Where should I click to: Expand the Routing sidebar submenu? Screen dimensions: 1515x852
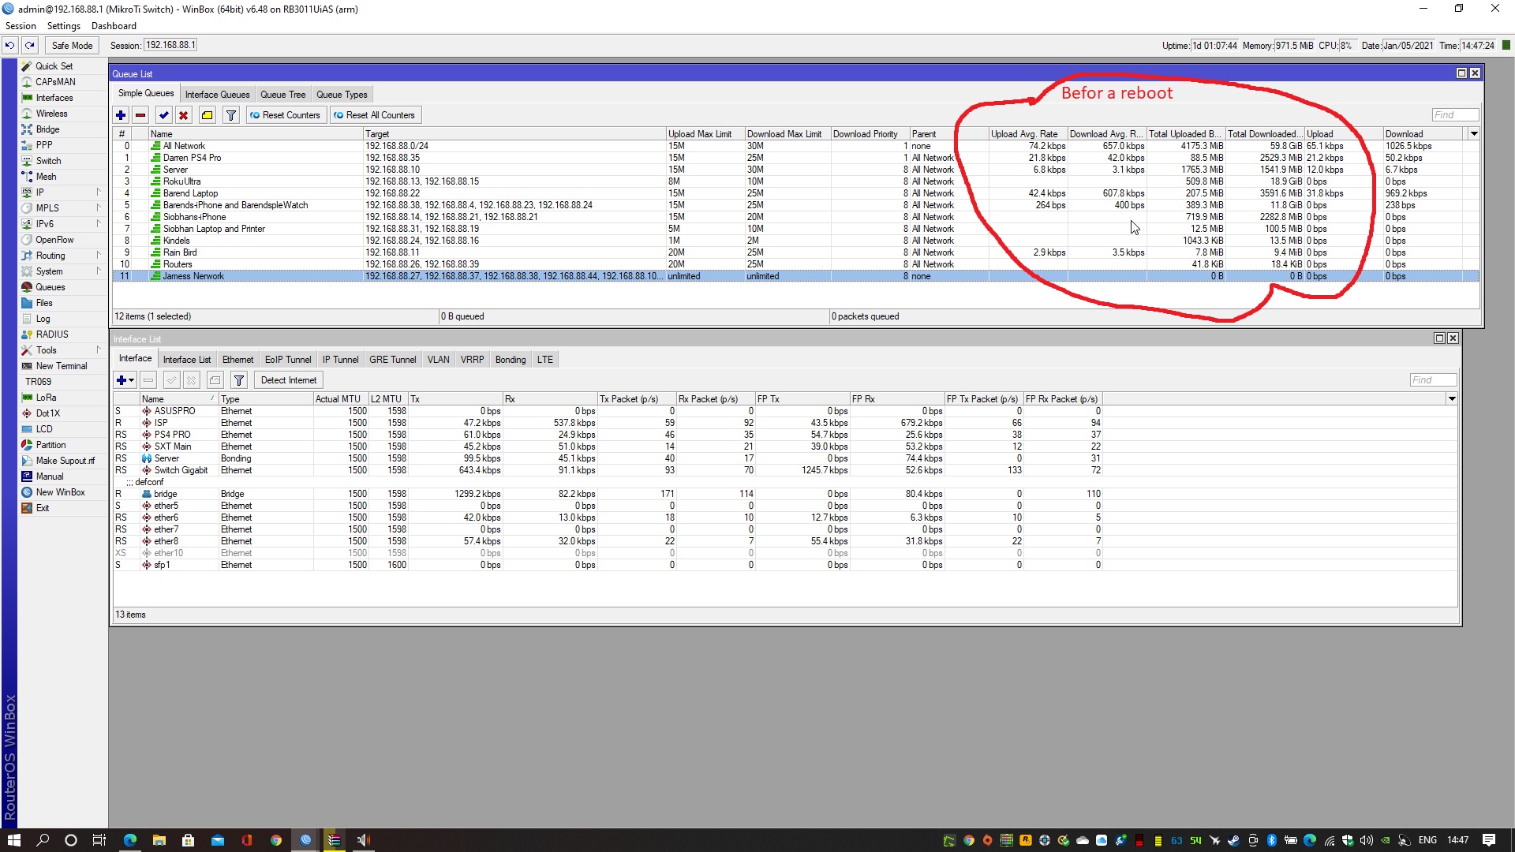point(98,255)
